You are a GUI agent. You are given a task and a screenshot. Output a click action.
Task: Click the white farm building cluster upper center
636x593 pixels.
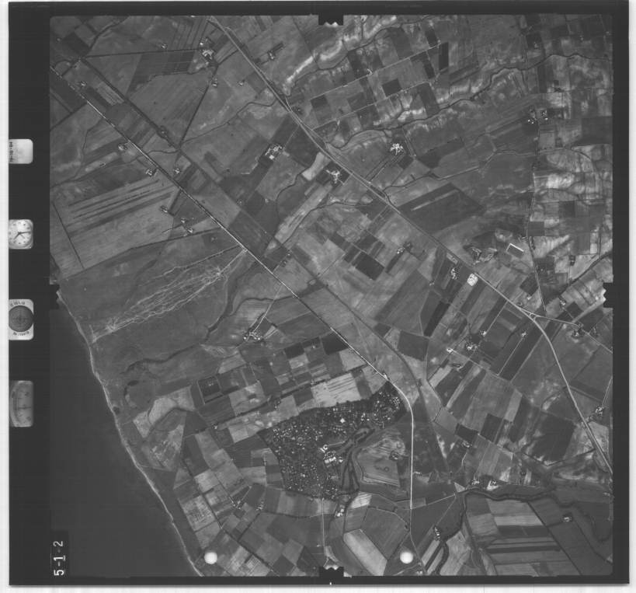pos(396,148)
